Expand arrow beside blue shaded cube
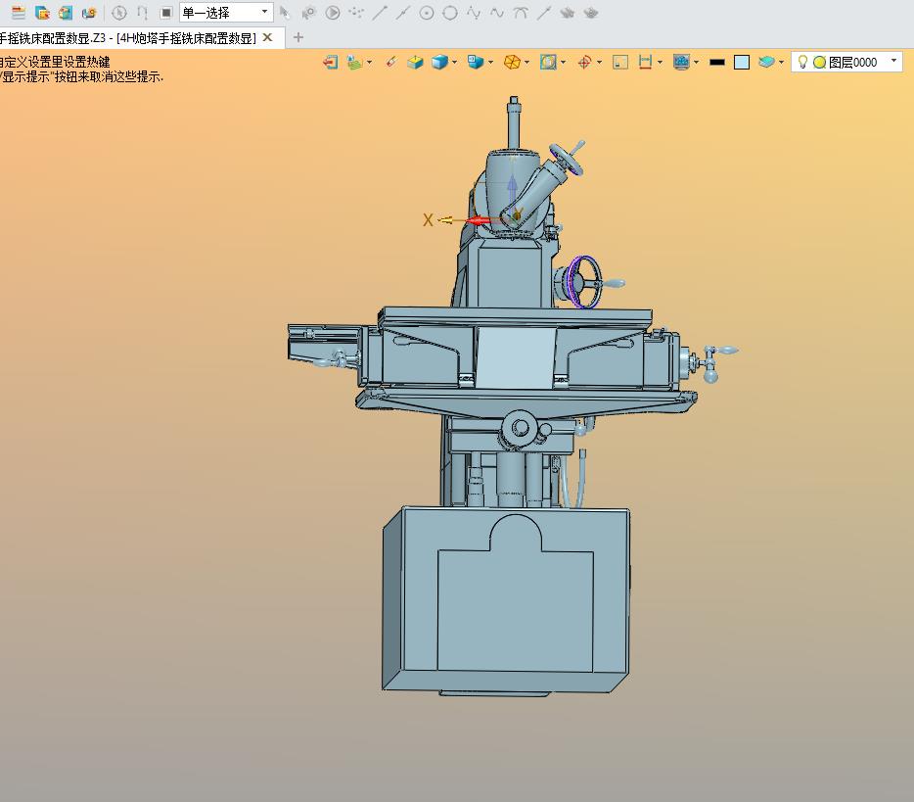The height and width of the screenshot is (802, 914). (455, 62)
